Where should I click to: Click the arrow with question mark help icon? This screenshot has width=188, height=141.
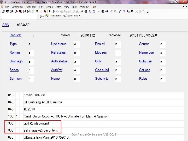coord(120,11)
